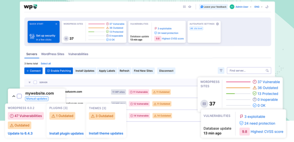Focus the Find server search field

(249, 71)
